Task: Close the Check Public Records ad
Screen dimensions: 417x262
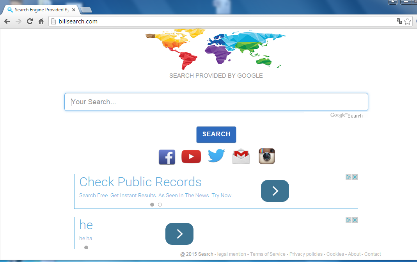Action: [355, 177]
